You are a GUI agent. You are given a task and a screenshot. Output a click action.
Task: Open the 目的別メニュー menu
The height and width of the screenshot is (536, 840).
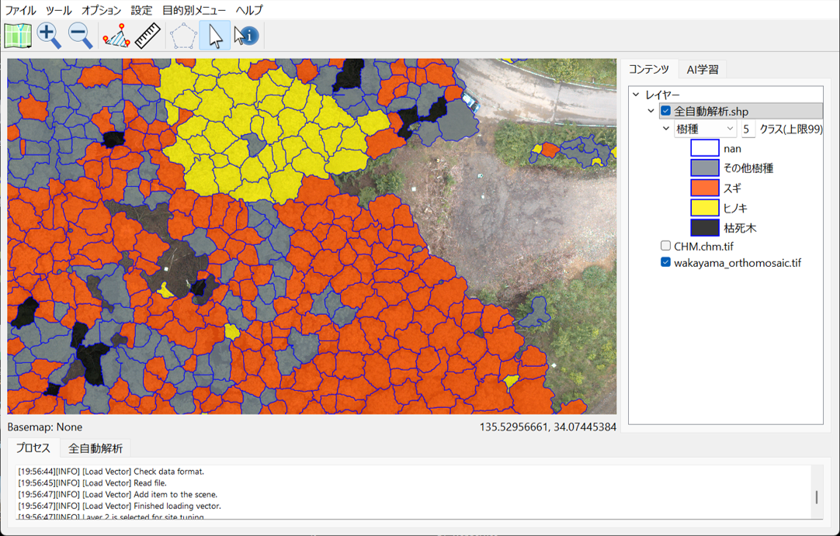[194, 10]
